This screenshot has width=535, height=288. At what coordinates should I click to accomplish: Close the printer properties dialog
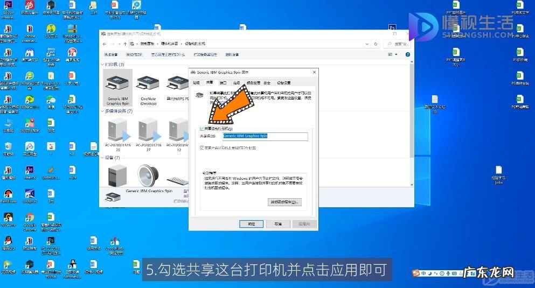tap(314, 72)
